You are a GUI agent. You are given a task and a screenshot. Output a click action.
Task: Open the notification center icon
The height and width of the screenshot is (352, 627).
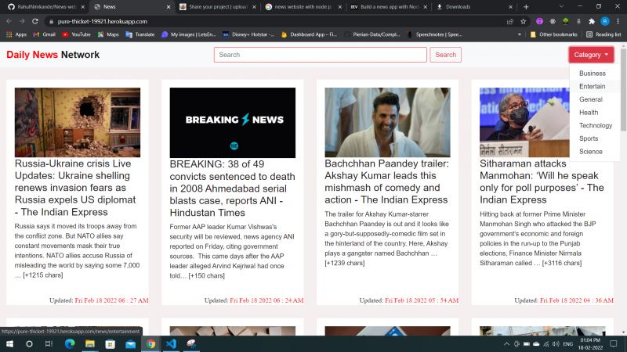tap(614, 343)
